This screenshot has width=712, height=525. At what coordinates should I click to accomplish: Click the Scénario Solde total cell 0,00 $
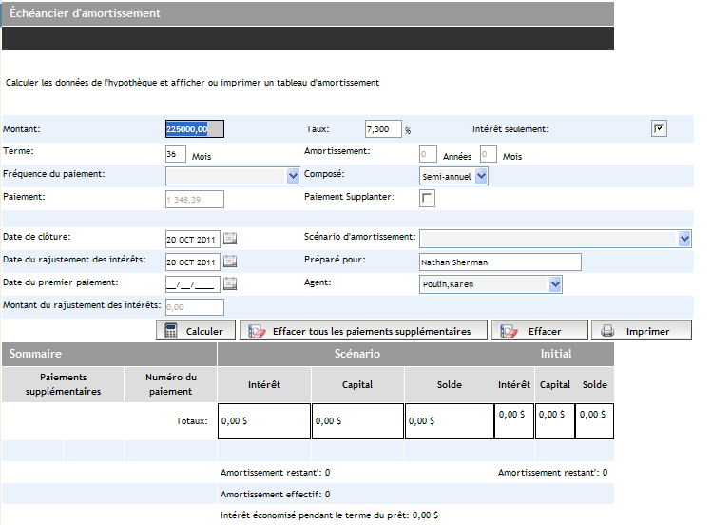coord(450,421)
